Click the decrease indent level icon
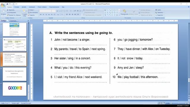190x107 pixels. 75,11
